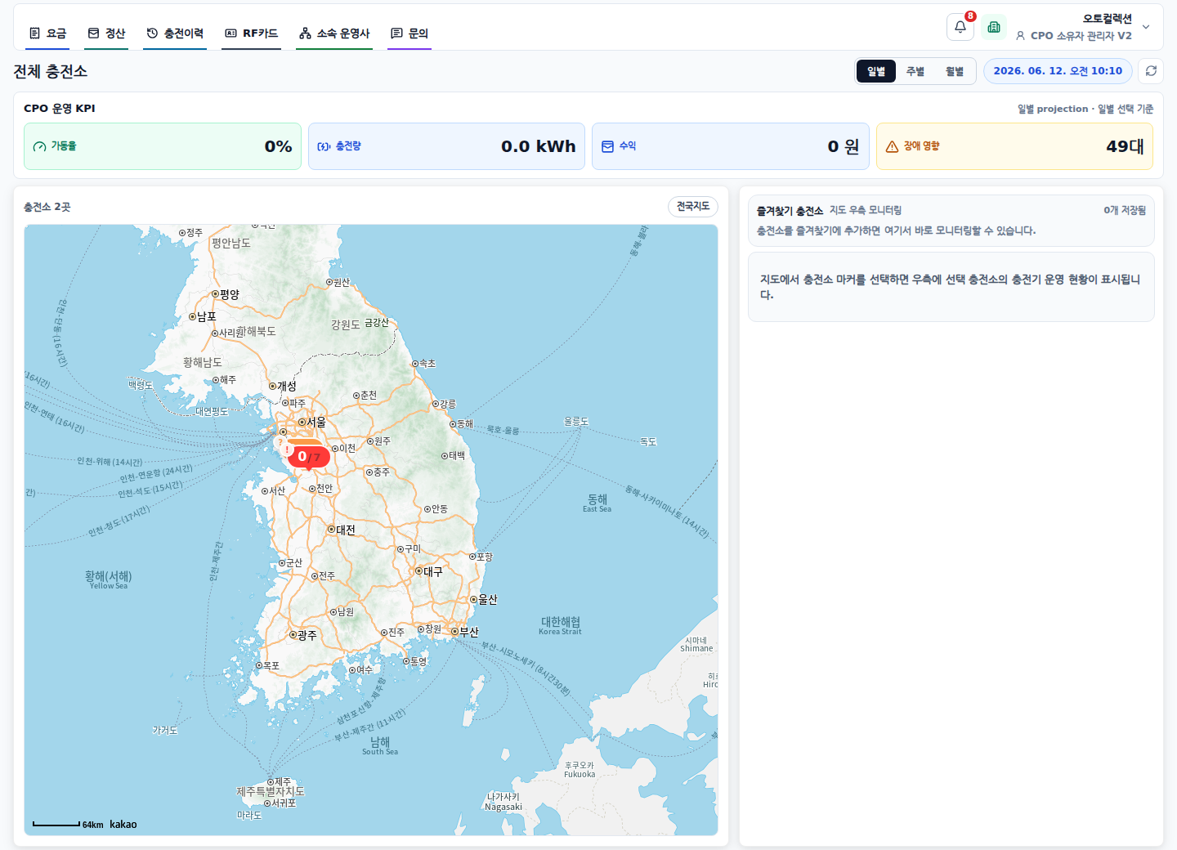
Task: Click the kakao map logo
Action: (123, 824)
